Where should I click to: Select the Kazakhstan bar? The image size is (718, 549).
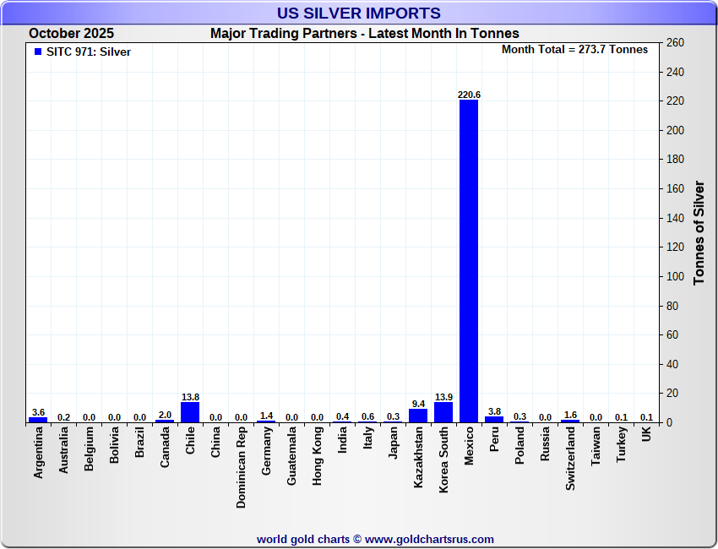coord(418,416)
